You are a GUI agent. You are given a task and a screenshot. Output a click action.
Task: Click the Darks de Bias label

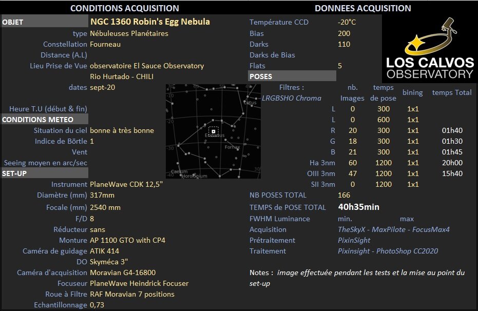[272, 55]
